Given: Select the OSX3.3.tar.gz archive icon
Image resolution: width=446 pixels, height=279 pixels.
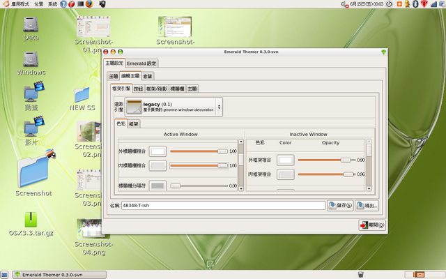Looking at the screenshot, I should coord(31,225).
